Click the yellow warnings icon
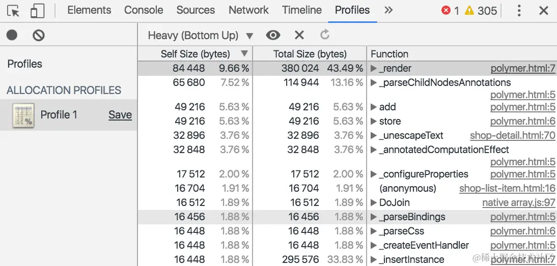557x266 pixels. click(469, 11)
